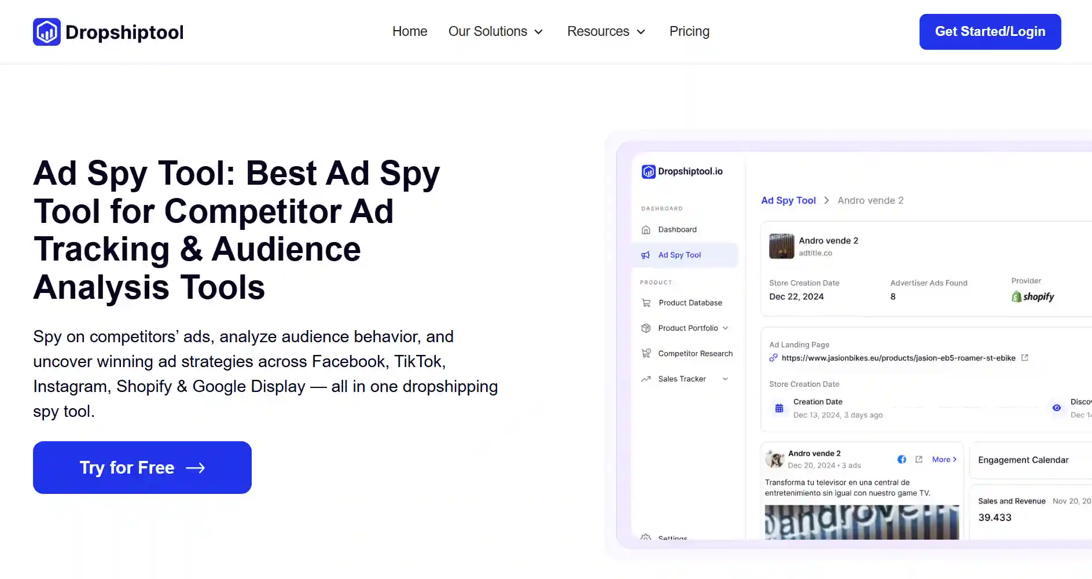Viewport: 1092px width, 579px height.
Task: Click the Dec 22, 2024 store date
Action: [796, 296]
